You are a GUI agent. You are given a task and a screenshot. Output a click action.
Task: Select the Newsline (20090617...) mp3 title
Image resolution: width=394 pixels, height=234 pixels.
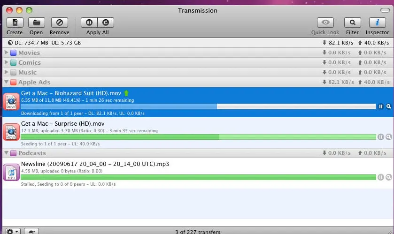point(95,164)
